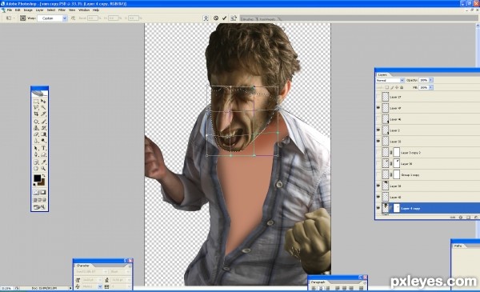This screenshot has width=480, height=292.
Task: Click the Paths panel tab
Action: pyautogui.click(x=458, y=246)
